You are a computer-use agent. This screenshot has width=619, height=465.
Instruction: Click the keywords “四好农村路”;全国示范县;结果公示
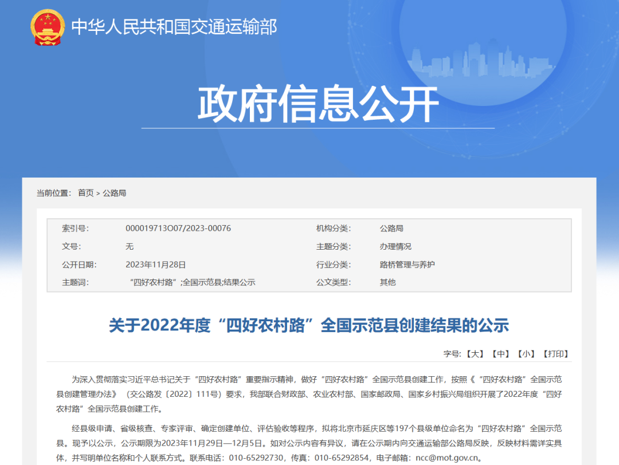click(x=192, y=282)
